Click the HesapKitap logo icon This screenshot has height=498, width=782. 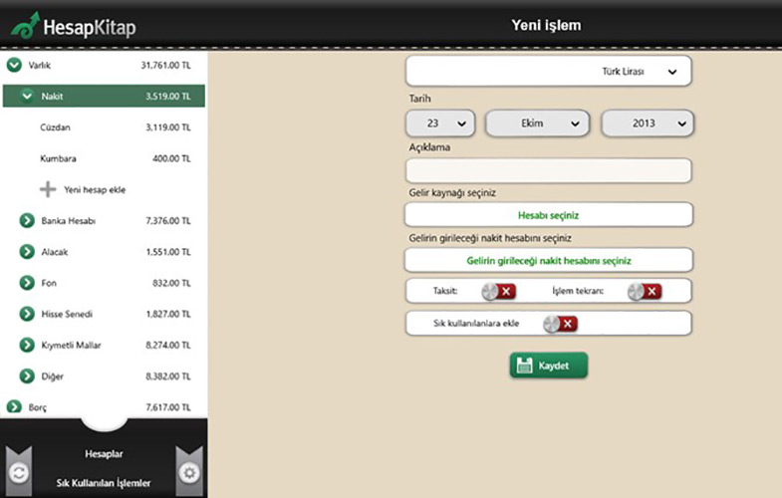(25, 22)
